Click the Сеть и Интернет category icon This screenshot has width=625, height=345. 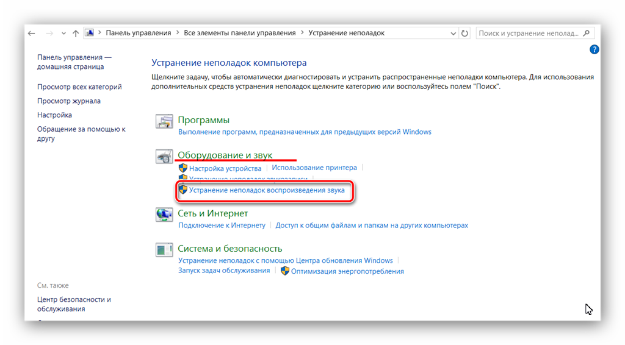(164, 215)
